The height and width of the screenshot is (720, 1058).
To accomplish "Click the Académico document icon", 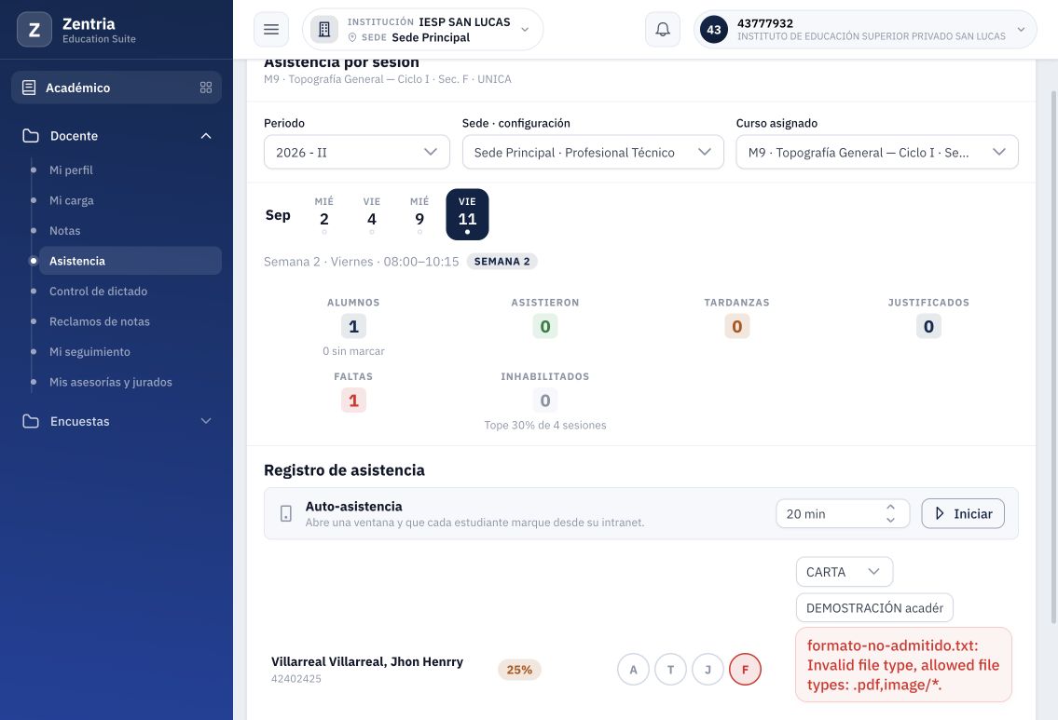I will (29, 88).
